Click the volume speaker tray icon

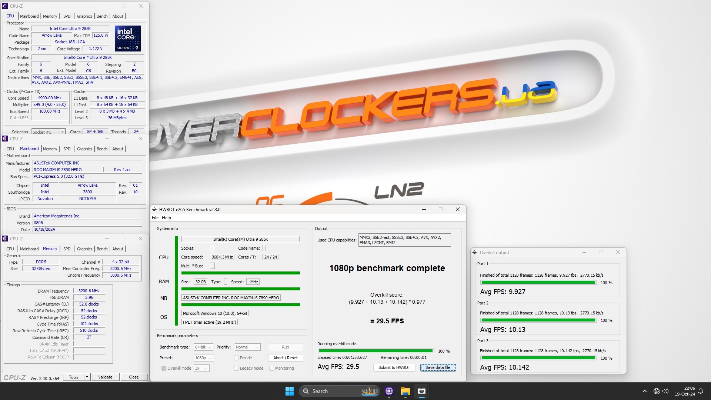click(665, 391)
